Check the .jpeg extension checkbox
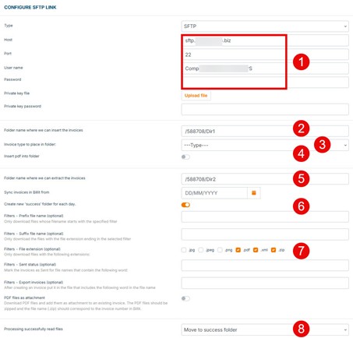Screen dimensions: 353x338 click(x=201, y=250)
